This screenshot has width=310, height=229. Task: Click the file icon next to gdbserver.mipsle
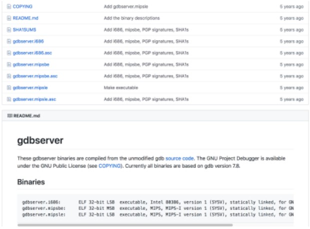click(8, 87)
